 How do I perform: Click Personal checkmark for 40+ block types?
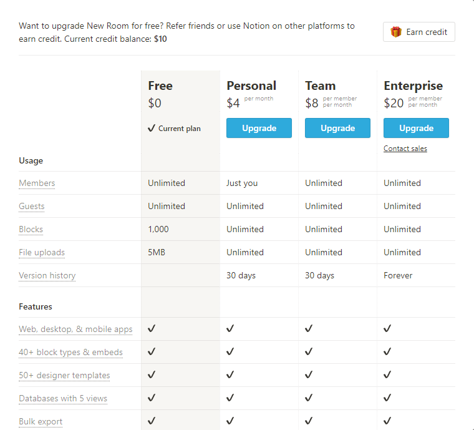pyautogui.click(x=230, y=352)
